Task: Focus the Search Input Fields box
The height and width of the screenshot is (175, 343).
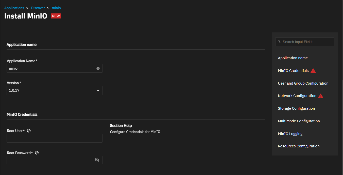Action: [x=305, y=42]
